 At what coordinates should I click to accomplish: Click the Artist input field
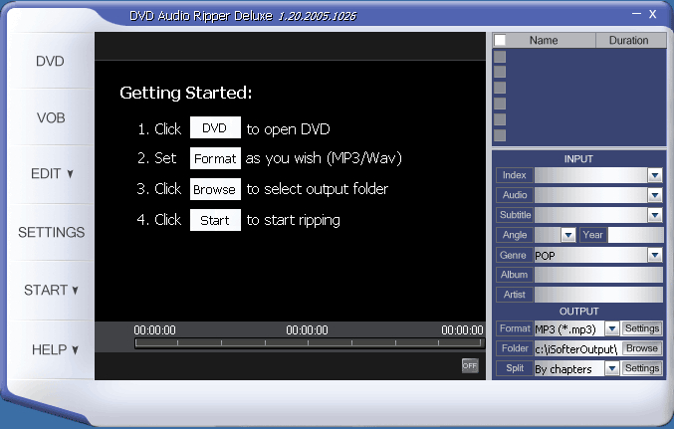598,295
